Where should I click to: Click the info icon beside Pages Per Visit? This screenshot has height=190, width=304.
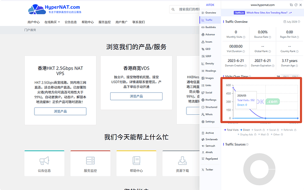coord(298,37)
